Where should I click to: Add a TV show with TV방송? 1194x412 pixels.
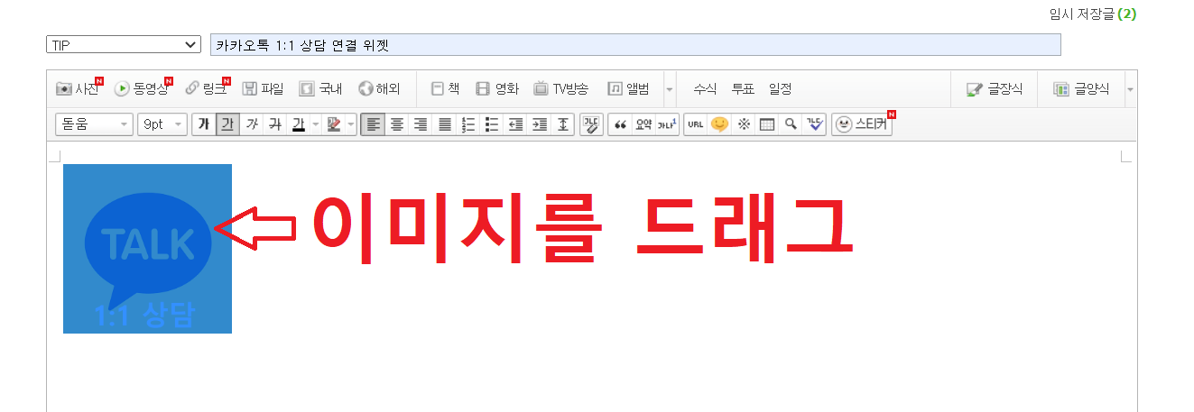pos(560,88)
